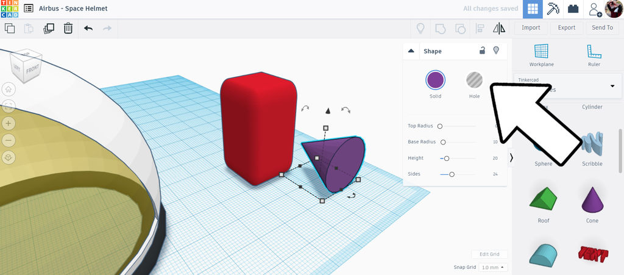Click the Sides value 24
Viewport: 624px width, 275px height.
click(495, 174)
